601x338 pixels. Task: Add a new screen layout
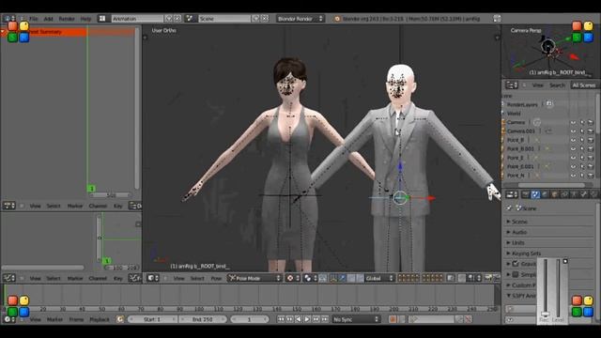169,19
